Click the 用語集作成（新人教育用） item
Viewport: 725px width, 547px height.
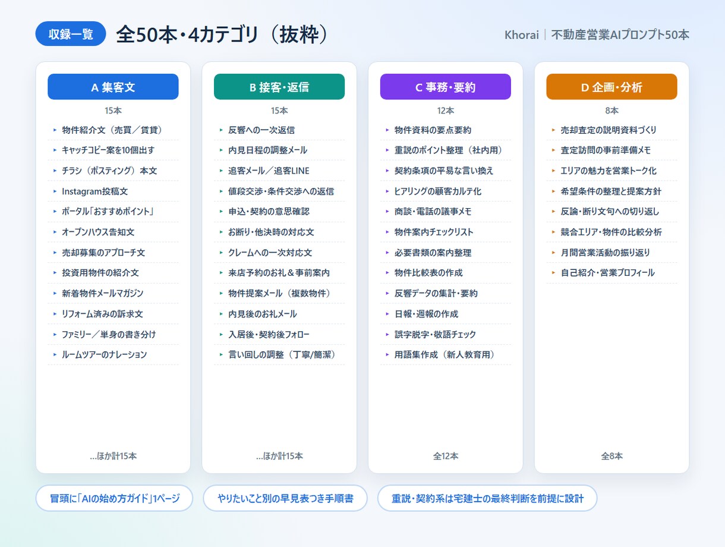coord(446,355)
